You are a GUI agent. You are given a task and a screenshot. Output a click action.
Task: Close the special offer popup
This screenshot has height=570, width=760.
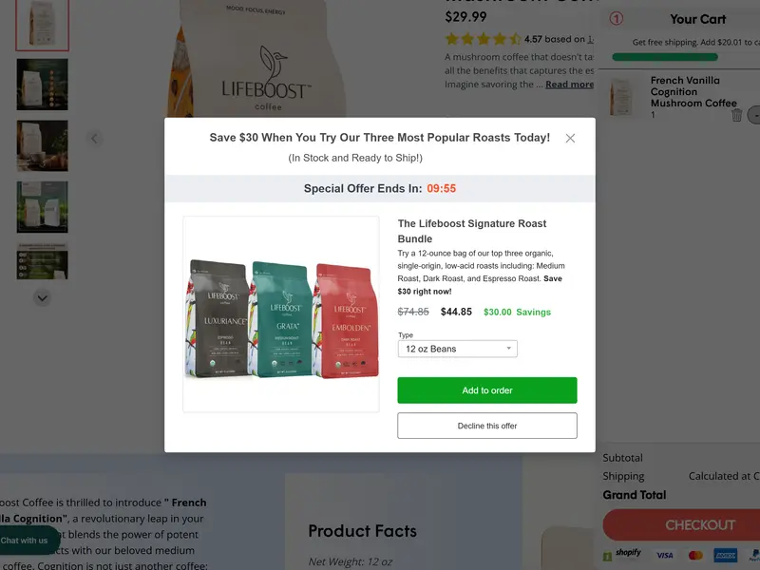(570, 139)
